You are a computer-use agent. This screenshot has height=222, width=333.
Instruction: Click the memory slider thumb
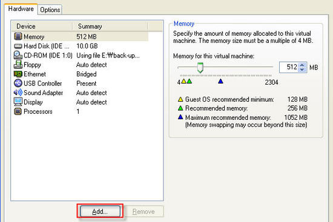tap(200, 68)
